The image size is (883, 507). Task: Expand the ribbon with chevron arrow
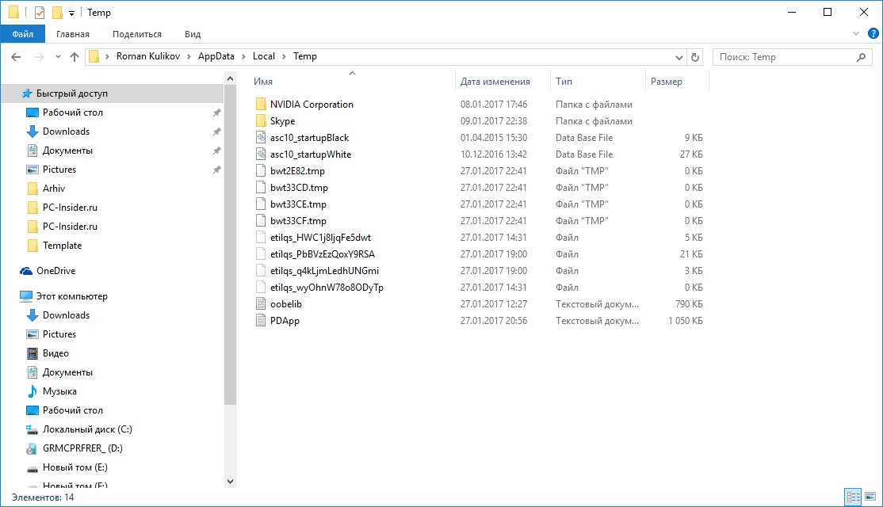855,34
